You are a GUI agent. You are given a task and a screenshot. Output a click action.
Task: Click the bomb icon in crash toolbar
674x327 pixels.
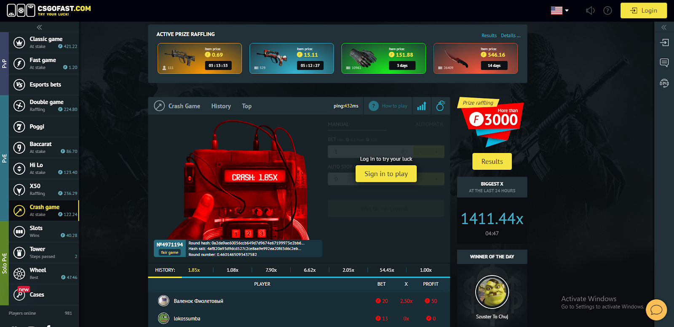tap(440, 106)
